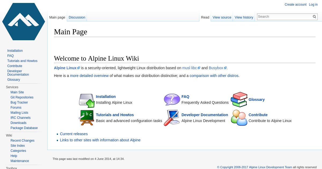322x169 pixels.
Task: Open Git Repositories under Services
Action: [x=22, y=97]
